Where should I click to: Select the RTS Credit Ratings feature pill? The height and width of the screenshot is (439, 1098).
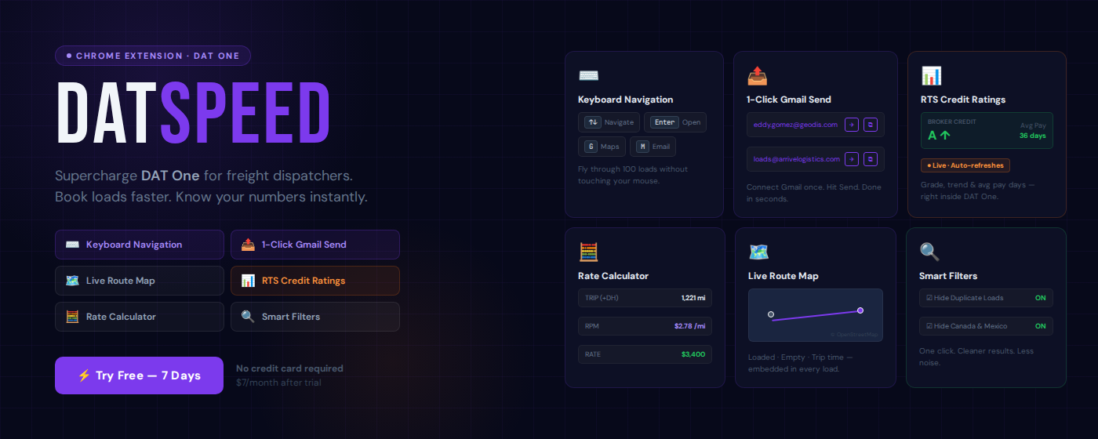pos(315,281)
